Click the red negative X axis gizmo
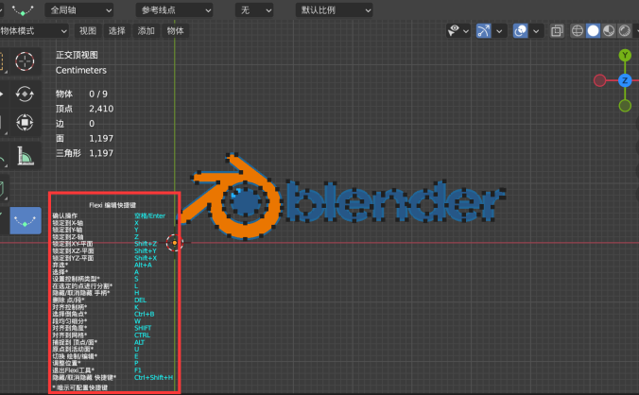639x395 pixels. click(599, 80)
